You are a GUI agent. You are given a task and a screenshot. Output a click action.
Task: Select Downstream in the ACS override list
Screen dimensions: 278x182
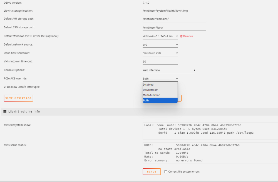tap(160, 90)
